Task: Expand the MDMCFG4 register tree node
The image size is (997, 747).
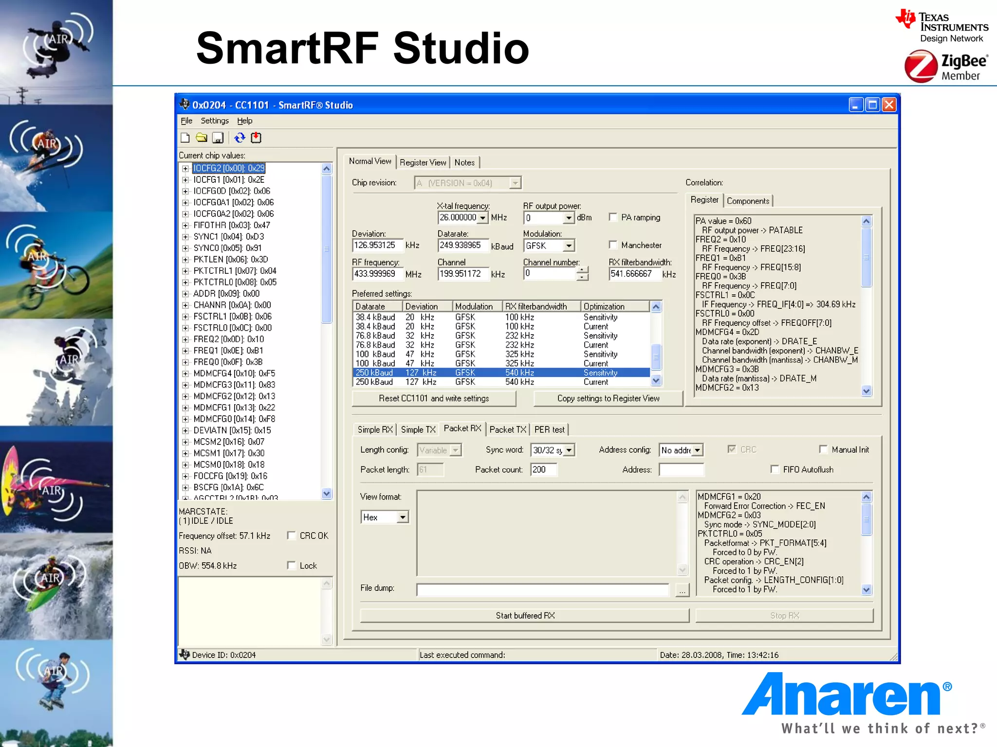Action: [185, 374]
